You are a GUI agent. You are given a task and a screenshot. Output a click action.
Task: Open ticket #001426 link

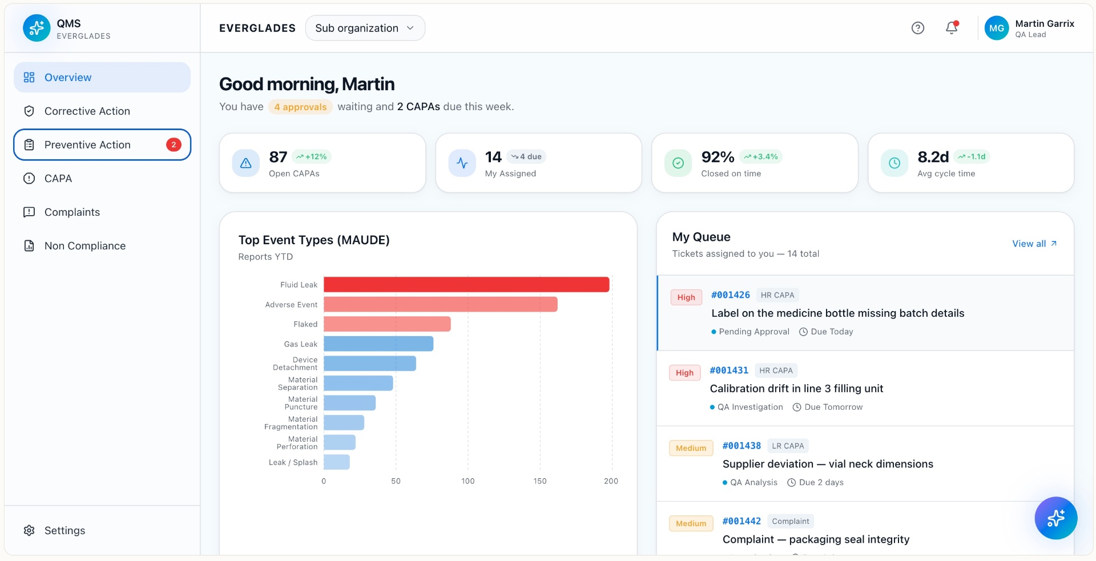(731, 295)
